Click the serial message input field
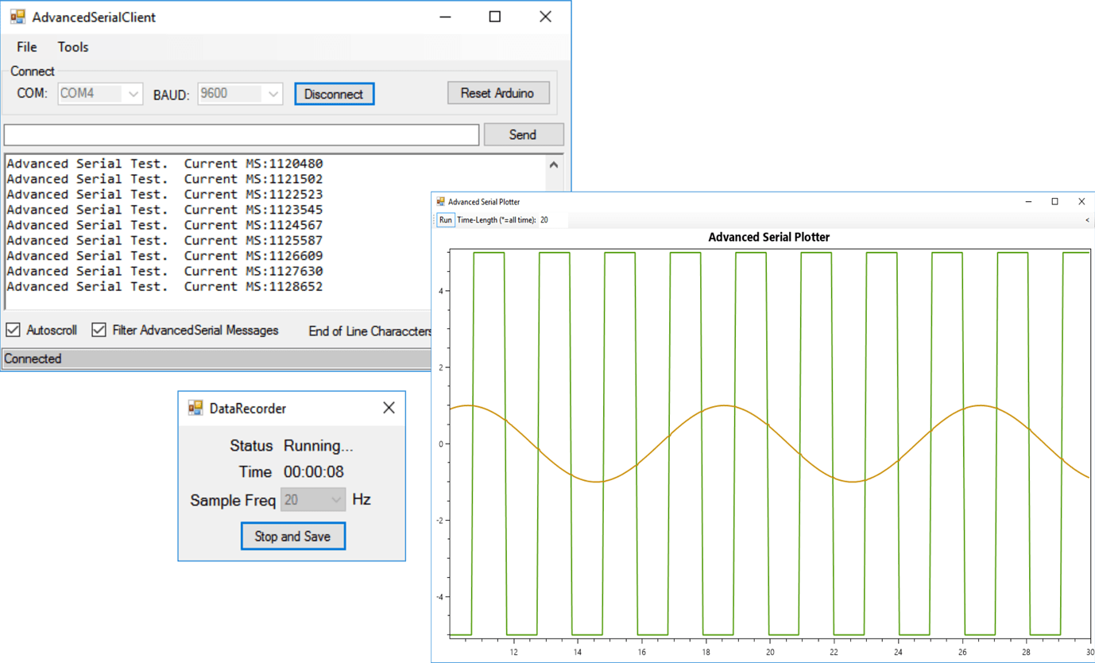Screen dimensions: 1095x663 click(242, 134)
